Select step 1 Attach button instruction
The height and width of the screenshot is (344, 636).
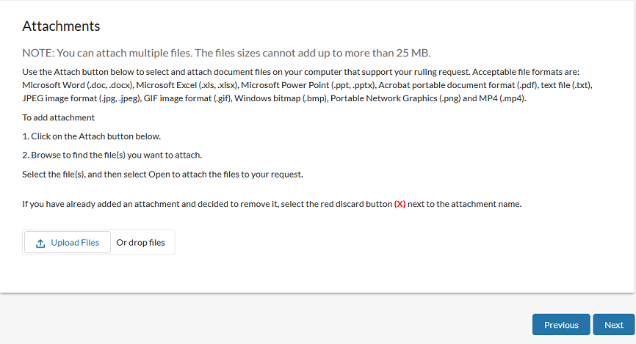(91, 136)
